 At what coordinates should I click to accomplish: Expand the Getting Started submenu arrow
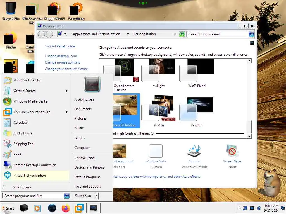click(67, 91)
